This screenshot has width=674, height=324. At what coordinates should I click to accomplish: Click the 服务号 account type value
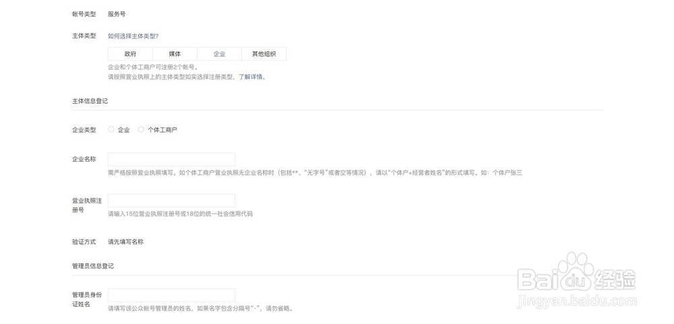[117, 14]
